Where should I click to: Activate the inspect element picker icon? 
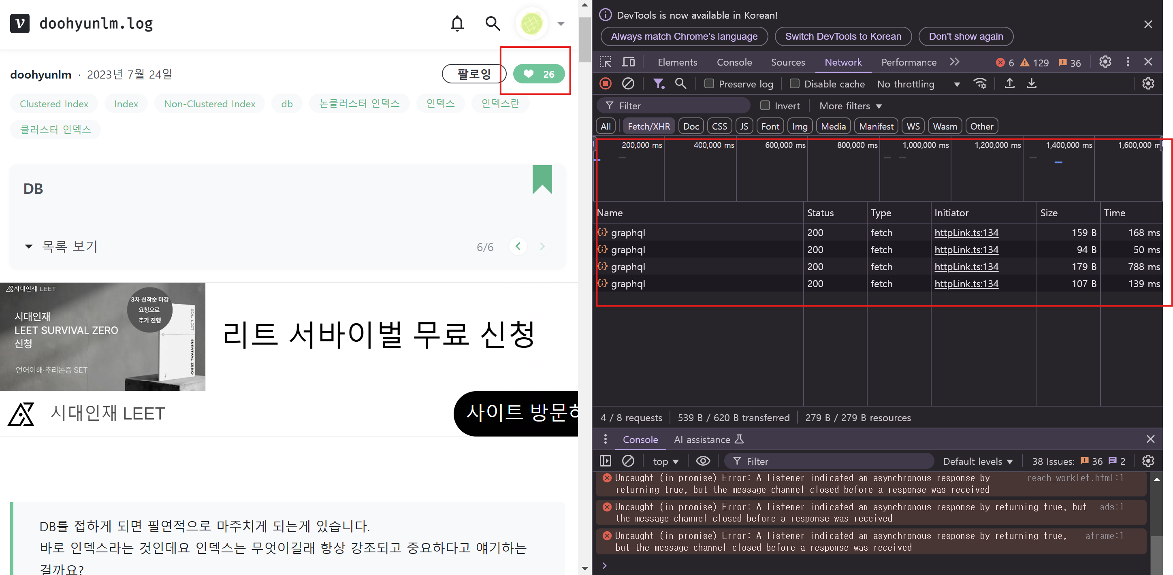(x=605, y=62)
